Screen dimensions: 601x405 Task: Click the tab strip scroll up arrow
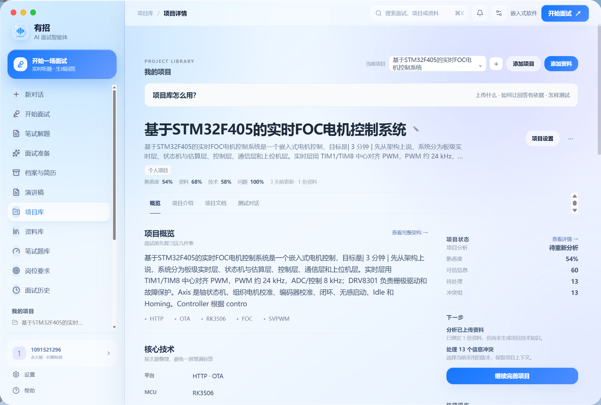tap(575, 196)
